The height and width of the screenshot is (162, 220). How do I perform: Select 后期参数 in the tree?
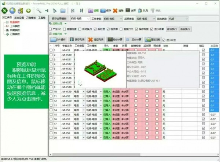point(15,30)
